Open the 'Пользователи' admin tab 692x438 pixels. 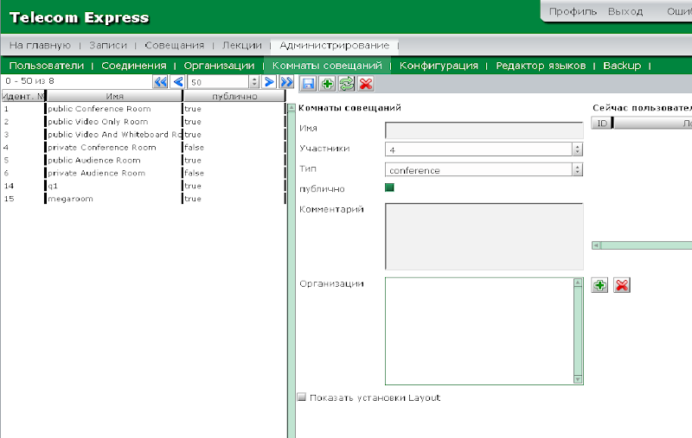[47, 66]
